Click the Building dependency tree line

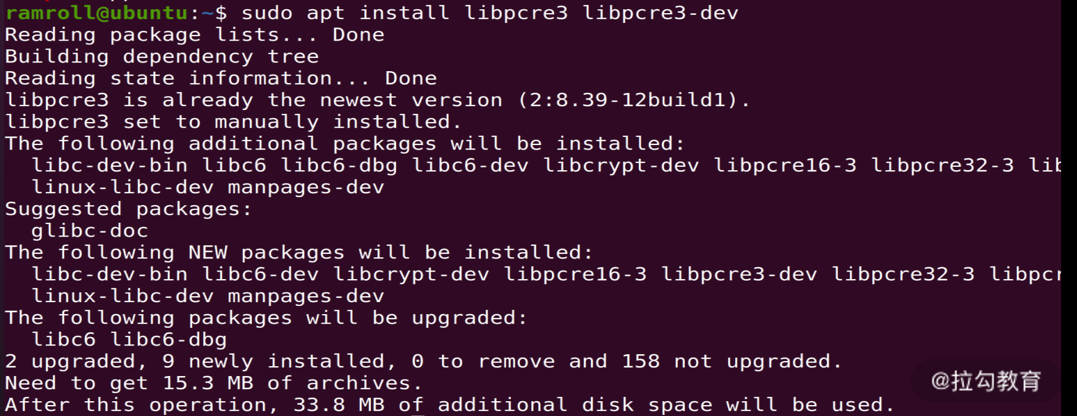(162, 56)
